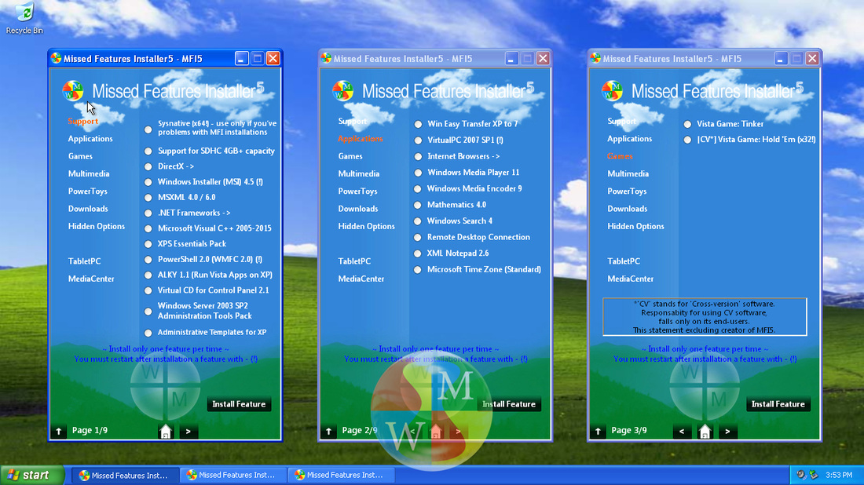Open Games category in second window
This screenshot has height=485, width=864.
350,156
